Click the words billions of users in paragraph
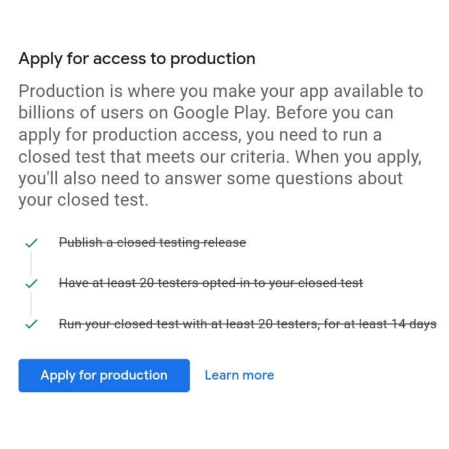Screen dimensions: 449x449 (81, 112)
